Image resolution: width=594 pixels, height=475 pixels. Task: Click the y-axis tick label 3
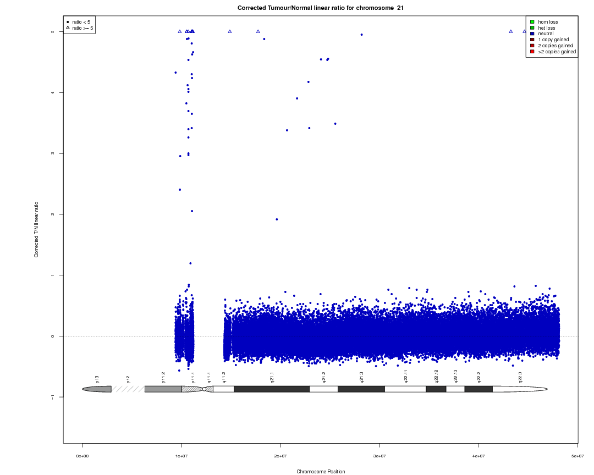(53, 153)
